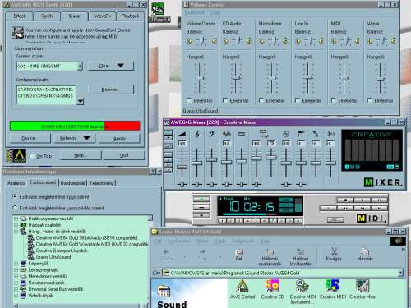
Task: Click the Apply button
Action: pos(119,139)
